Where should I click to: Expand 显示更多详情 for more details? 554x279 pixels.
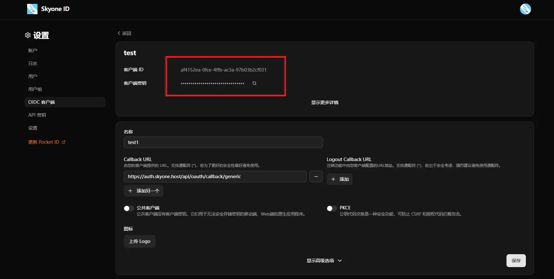pyautogui.click(x=325, y=102)
